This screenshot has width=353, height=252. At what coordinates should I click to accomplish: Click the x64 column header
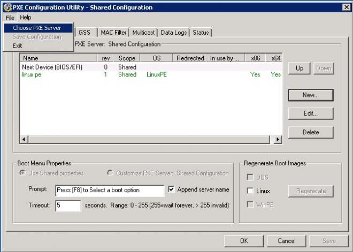pos(274,58)
